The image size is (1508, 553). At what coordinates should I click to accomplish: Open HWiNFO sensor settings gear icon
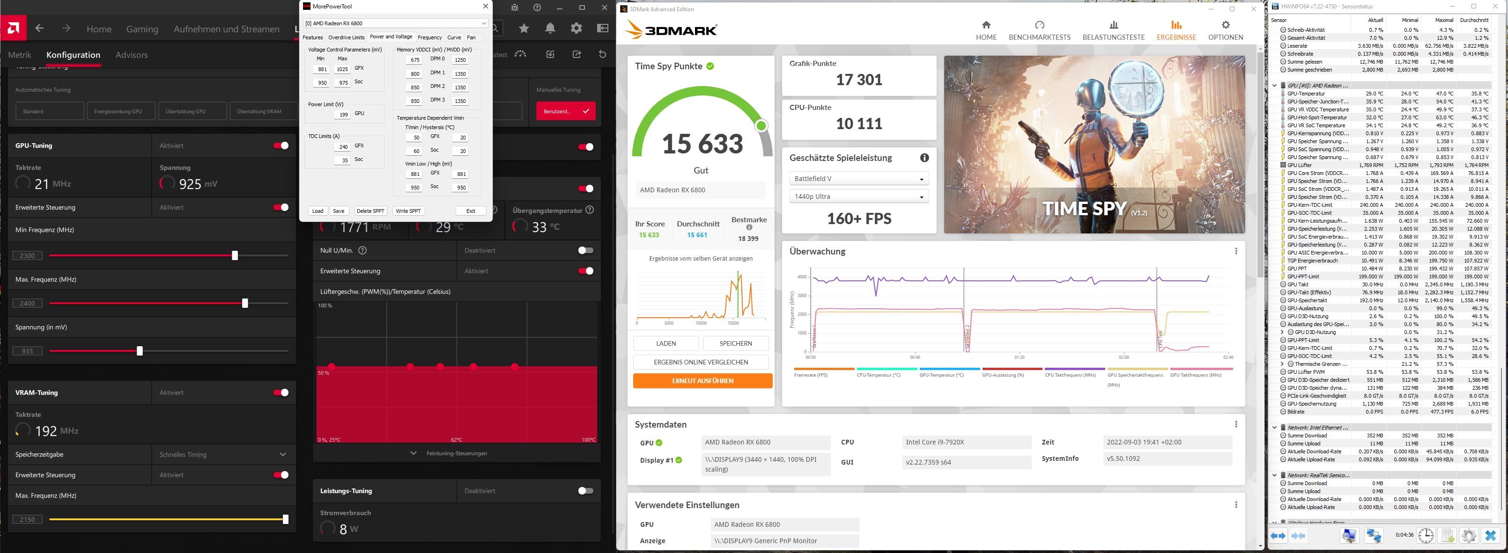tap(1469, 535)
